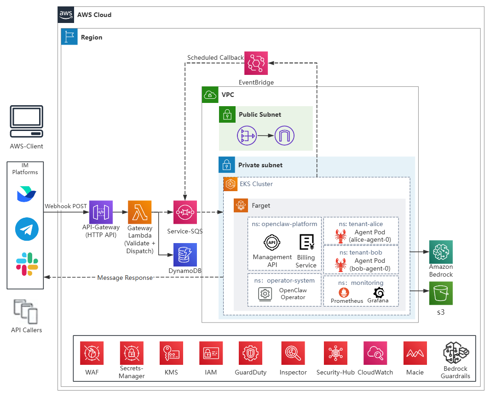Click the AWS-Client computer icon
This screenshot has width=490, height=397.
pyautogui.click(x=27, y=121)
